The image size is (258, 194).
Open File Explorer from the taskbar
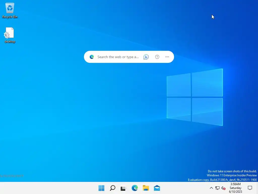point(146,188)
